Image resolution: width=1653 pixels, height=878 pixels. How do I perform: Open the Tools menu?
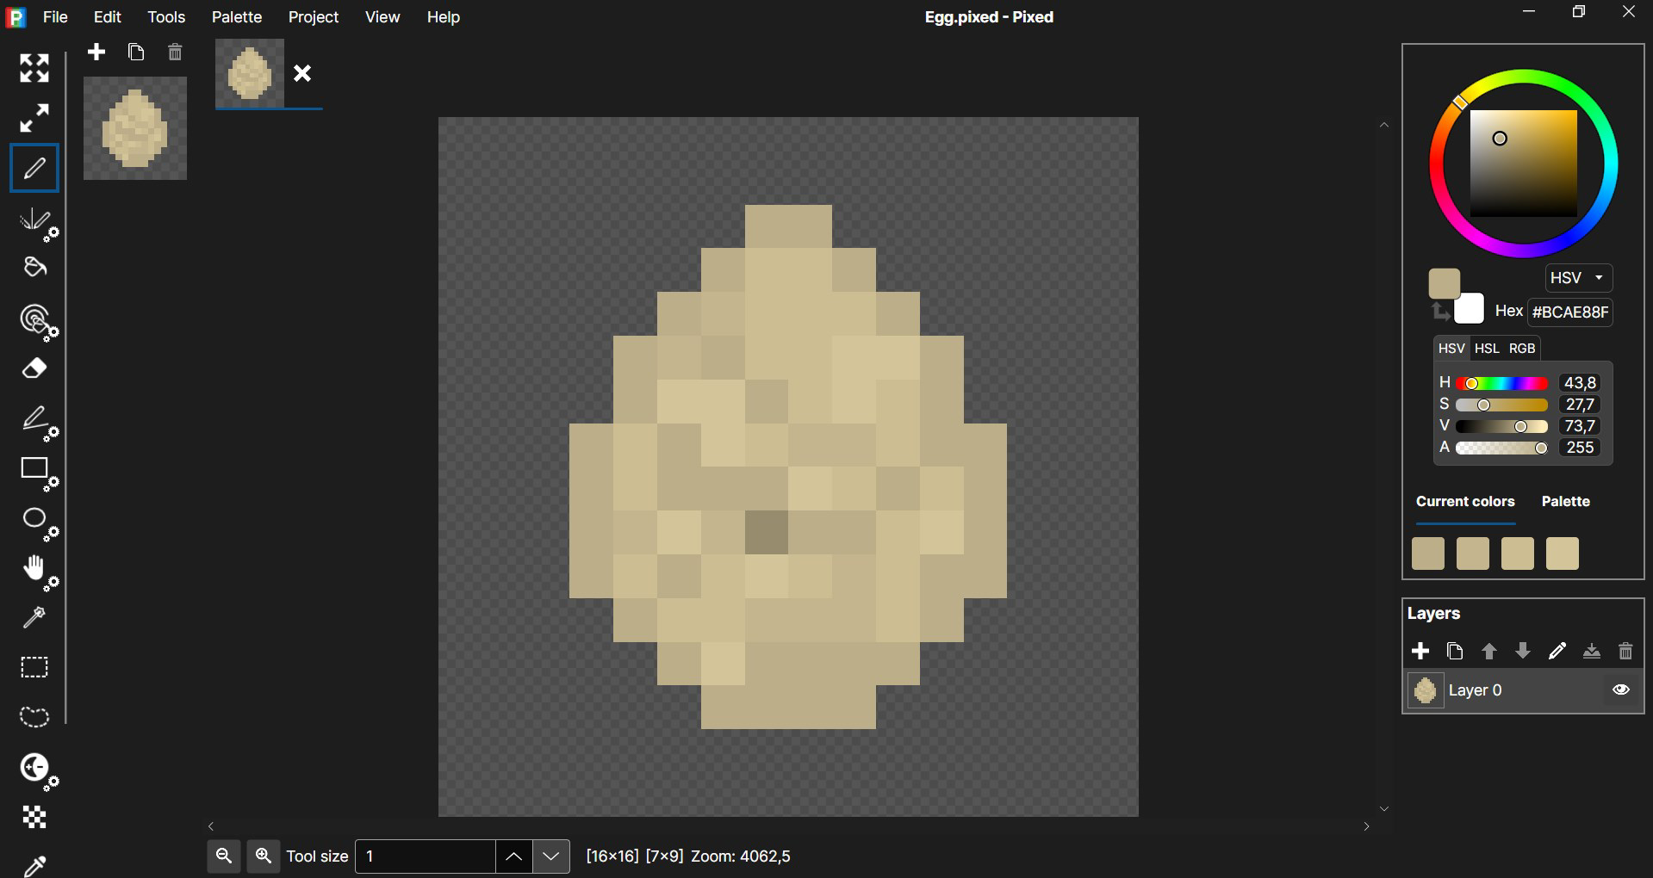coord(166,17)
